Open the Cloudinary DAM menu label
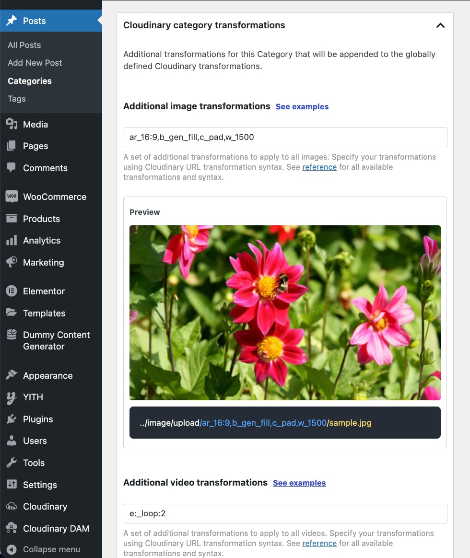Screen dimensions: 470x558 56,528
